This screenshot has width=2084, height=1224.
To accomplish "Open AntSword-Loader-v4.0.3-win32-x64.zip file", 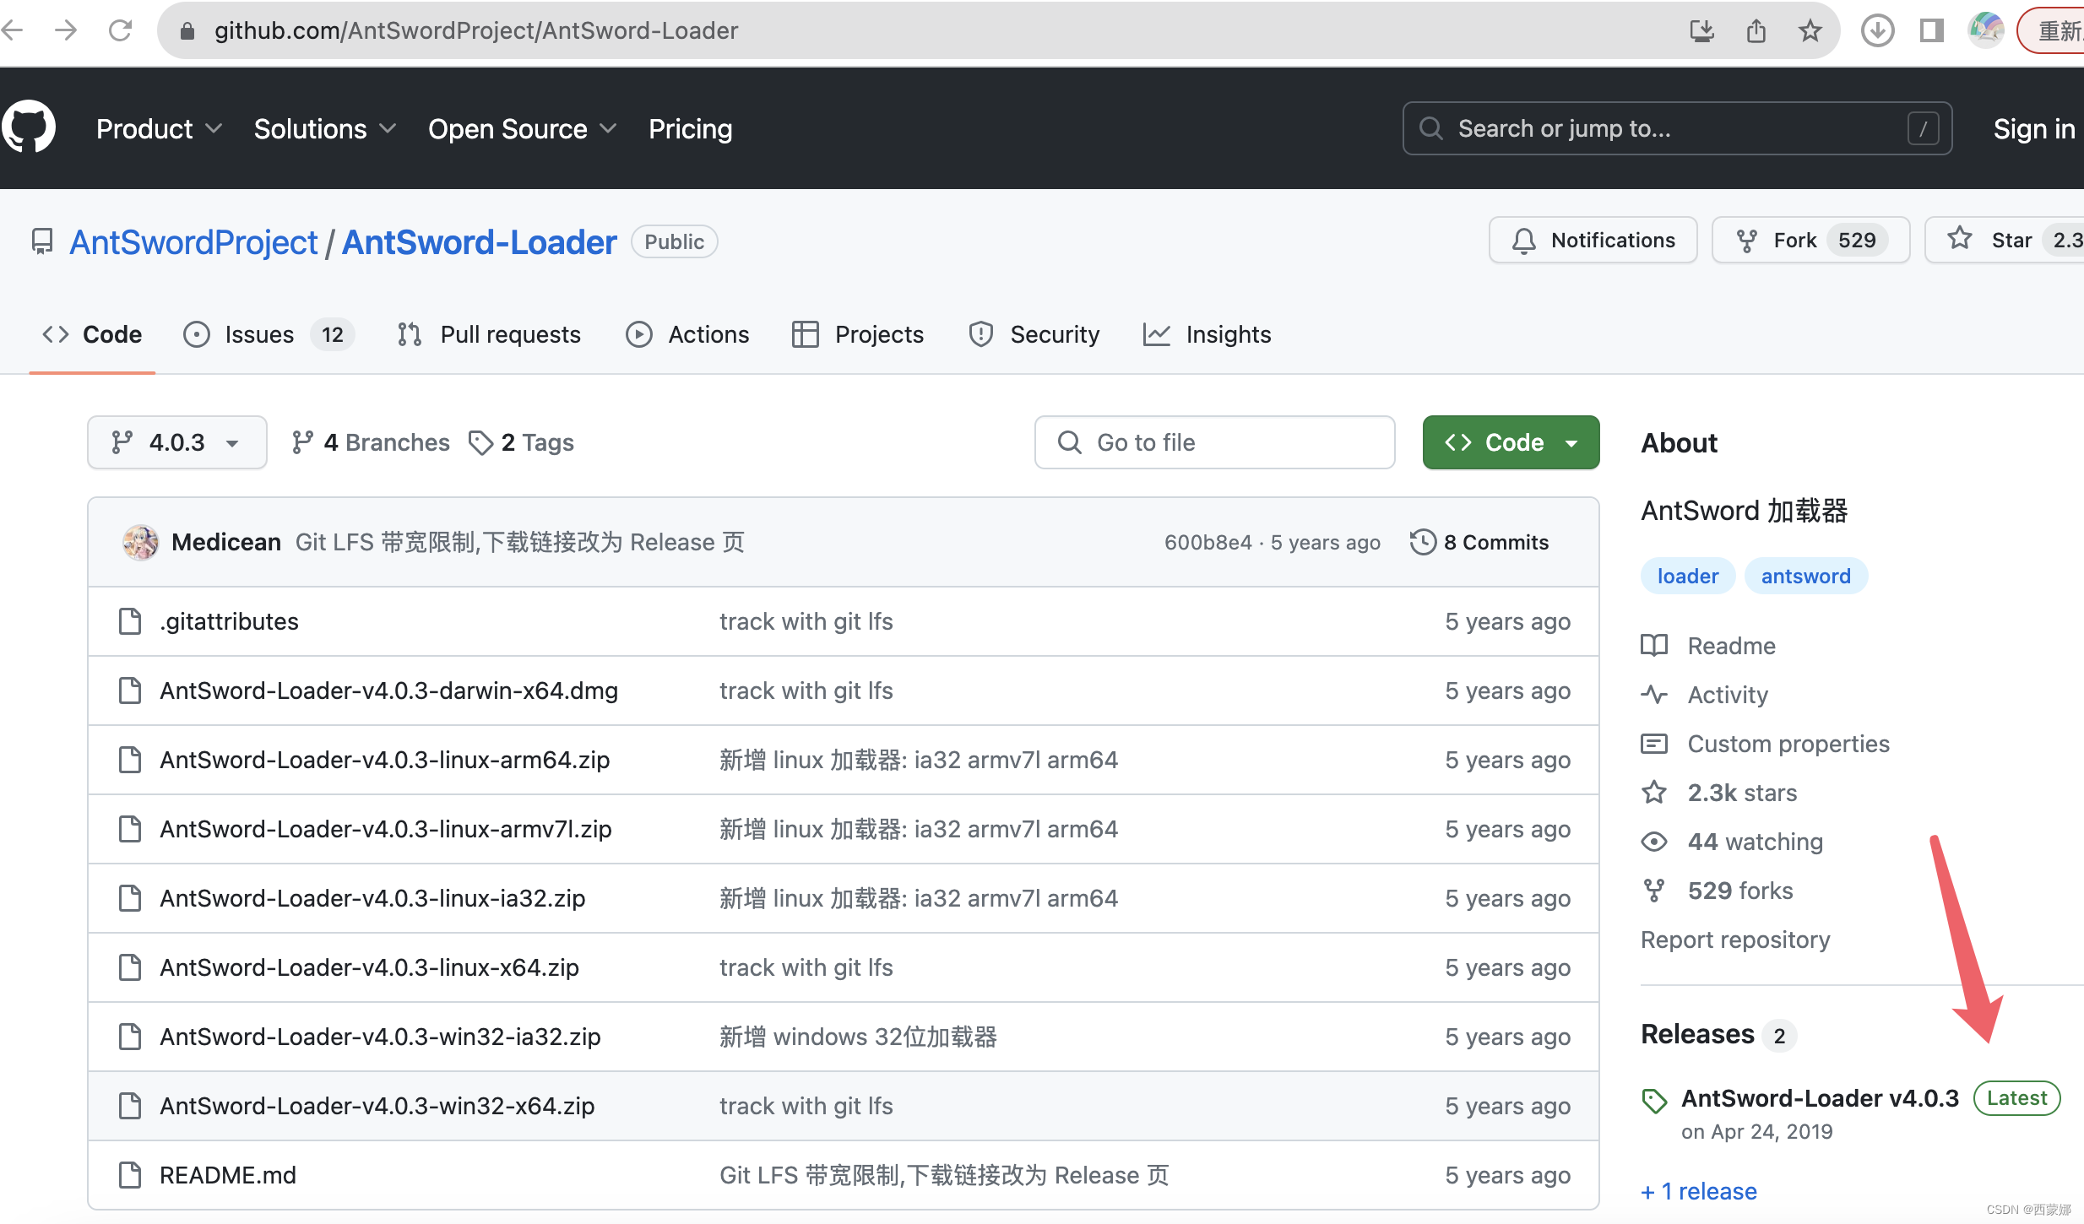I will point(377,1106).
